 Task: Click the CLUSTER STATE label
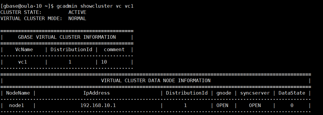point(21,12)
